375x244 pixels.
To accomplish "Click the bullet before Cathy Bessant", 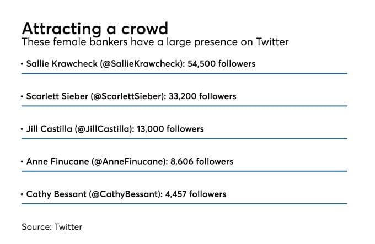I will 22,194.
